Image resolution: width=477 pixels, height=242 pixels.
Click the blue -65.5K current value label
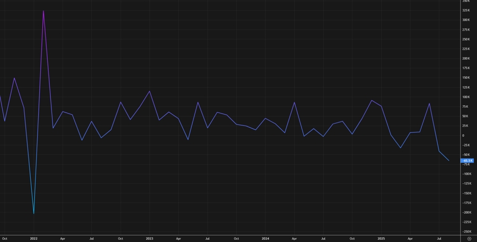click(x=467, y=161)
